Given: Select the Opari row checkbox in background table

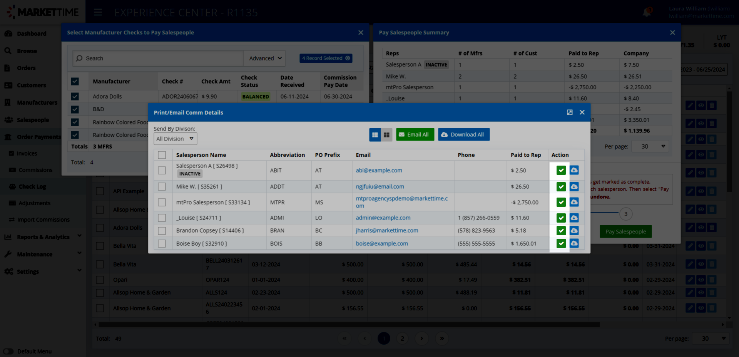Looking at the screenshot, I should (x=100, y=280).
